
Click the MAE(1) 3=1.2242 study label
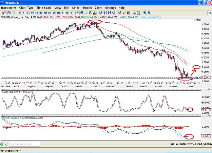pyautogui.click(x=90, y=17)
